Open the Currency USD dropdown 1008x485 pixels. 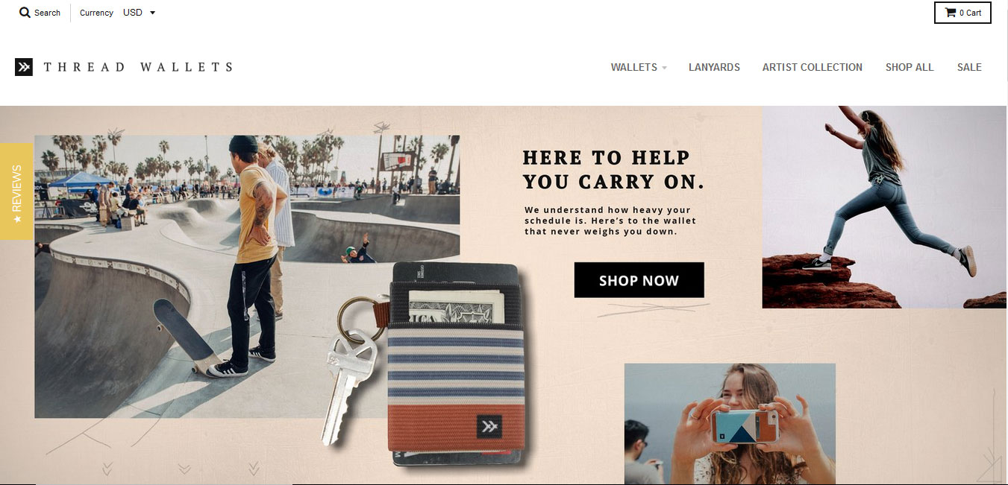(x=139, y=13)
